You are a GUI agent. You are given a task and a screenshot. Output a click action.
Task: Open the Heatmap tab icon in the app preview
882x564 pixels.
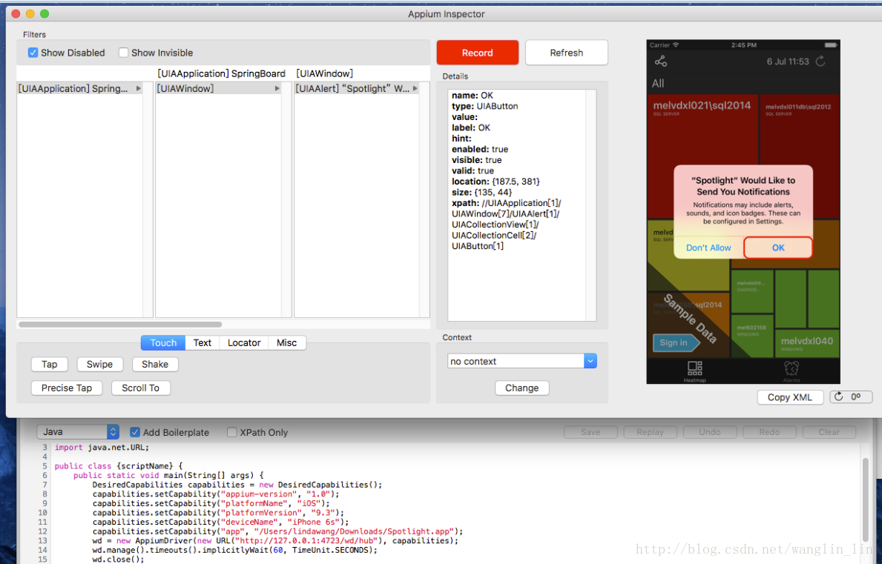coord(694,368)
